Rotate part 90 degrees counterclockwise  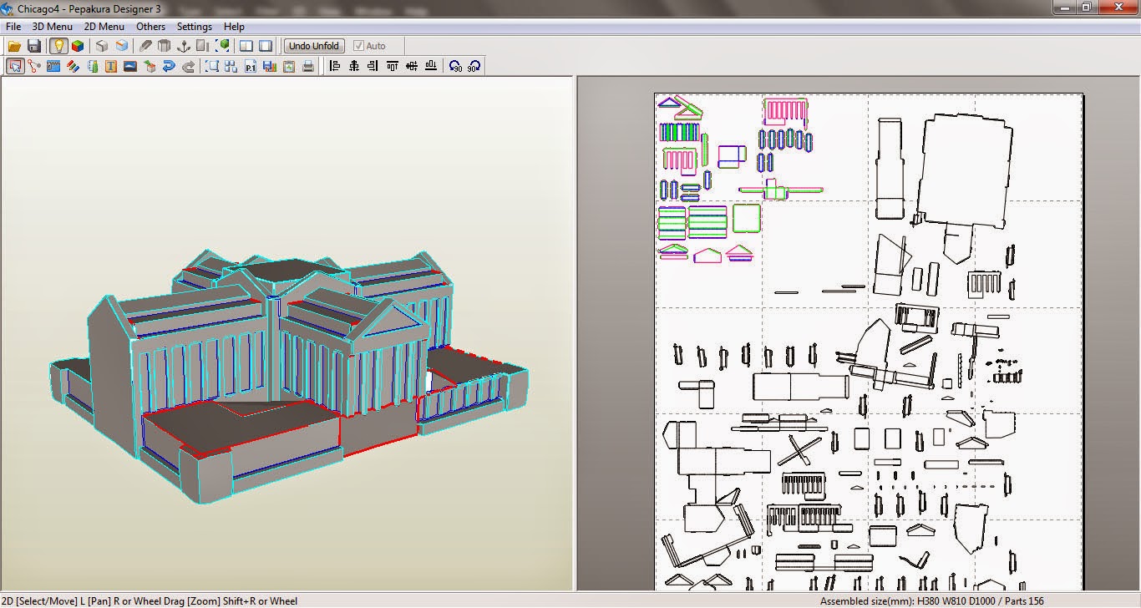tap(454, 66)
